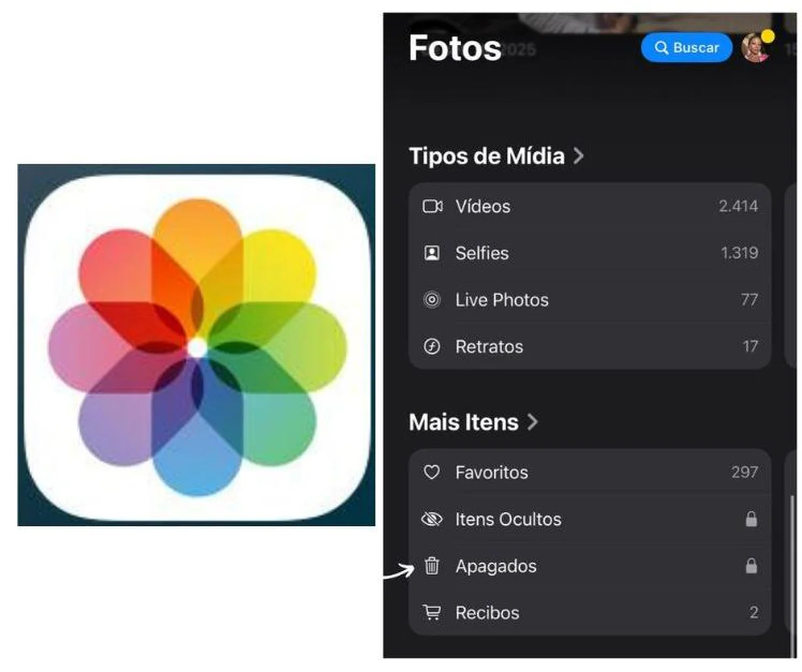The height and width of the screenshot is (672, 802).
Task: Expand the Mais Itens chevron
Action: tap(532, 422)
